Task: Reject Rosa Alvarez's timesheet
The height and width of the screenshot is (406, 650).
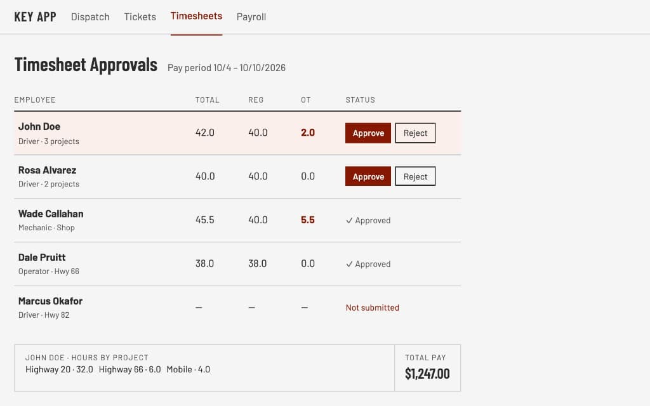Action: 415,176
